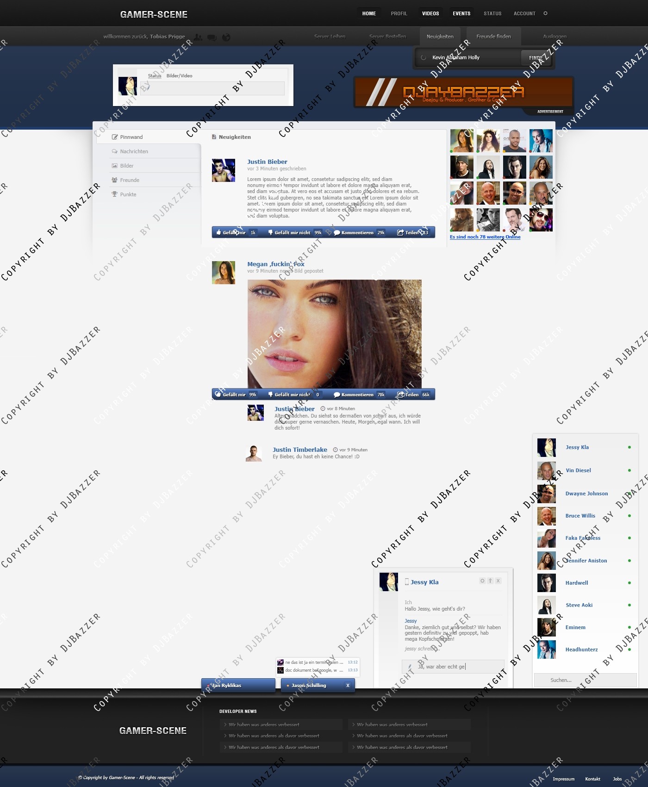Click Teilen under Megan Fox's photo

(x=414, y=394)
